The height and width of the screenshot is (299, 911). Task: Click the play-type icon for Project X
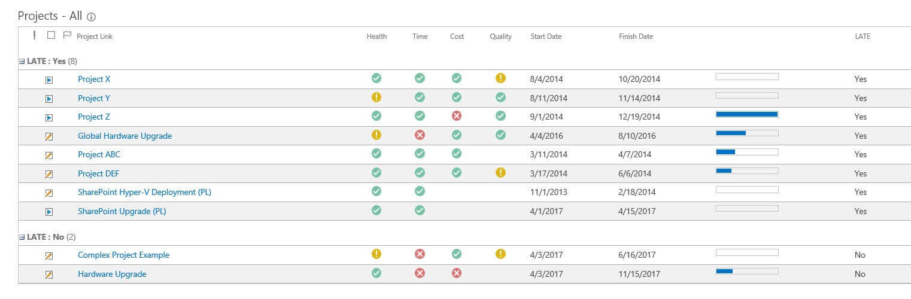point(49,80)
